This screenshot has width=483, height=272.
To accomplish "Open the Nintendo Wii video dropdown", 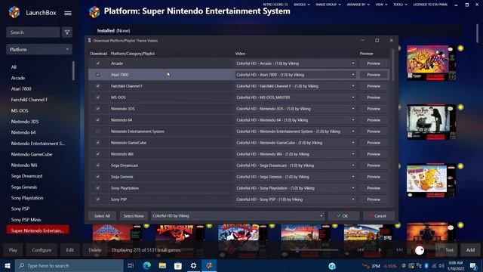I will 295,154.
